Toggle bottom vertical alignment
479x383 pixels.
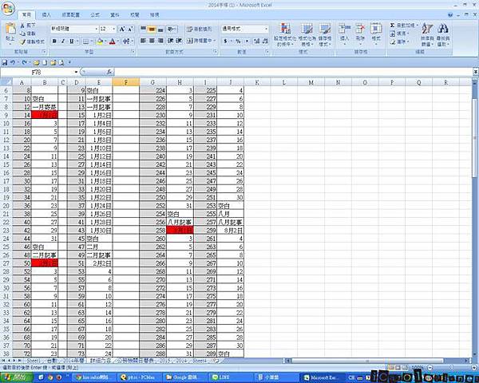coord(160,29)
